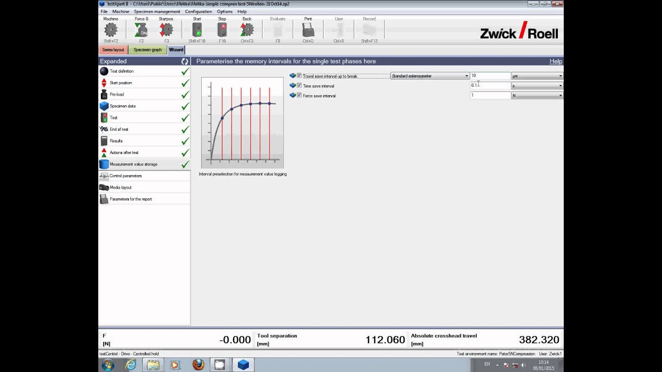Open the Configuration menu
This screenshot has width=662, height=372.
tap(198, 11)
